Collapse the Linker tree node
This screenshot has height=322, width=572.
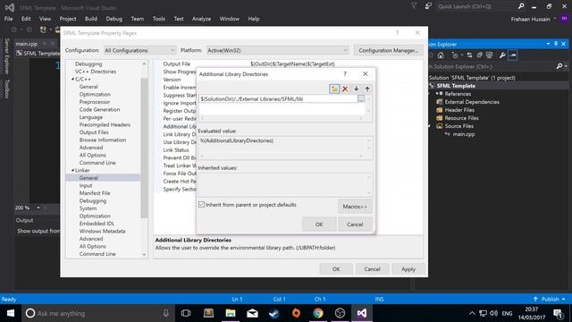click(72, 170)
